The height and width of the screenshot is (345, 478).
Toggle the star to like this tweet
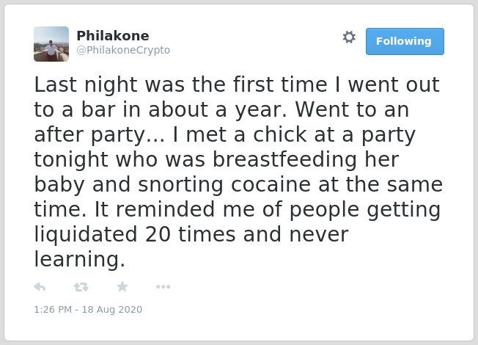pyautogui.click(x=122, y=287)
